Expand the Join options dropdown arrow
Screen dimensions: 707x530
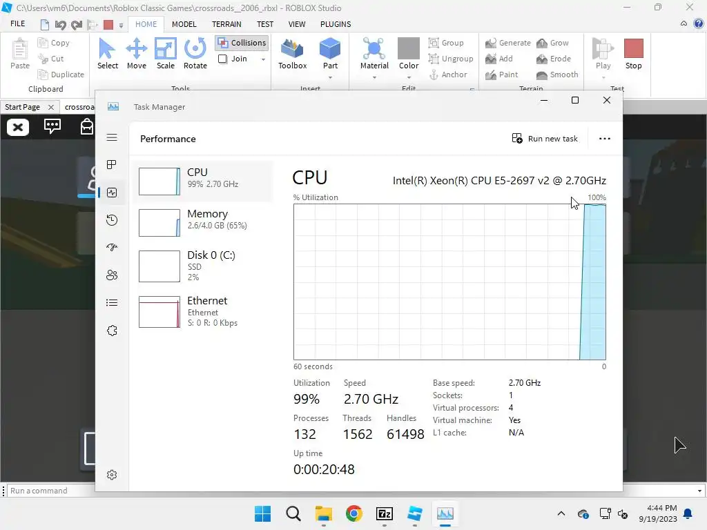pos(263,59)
